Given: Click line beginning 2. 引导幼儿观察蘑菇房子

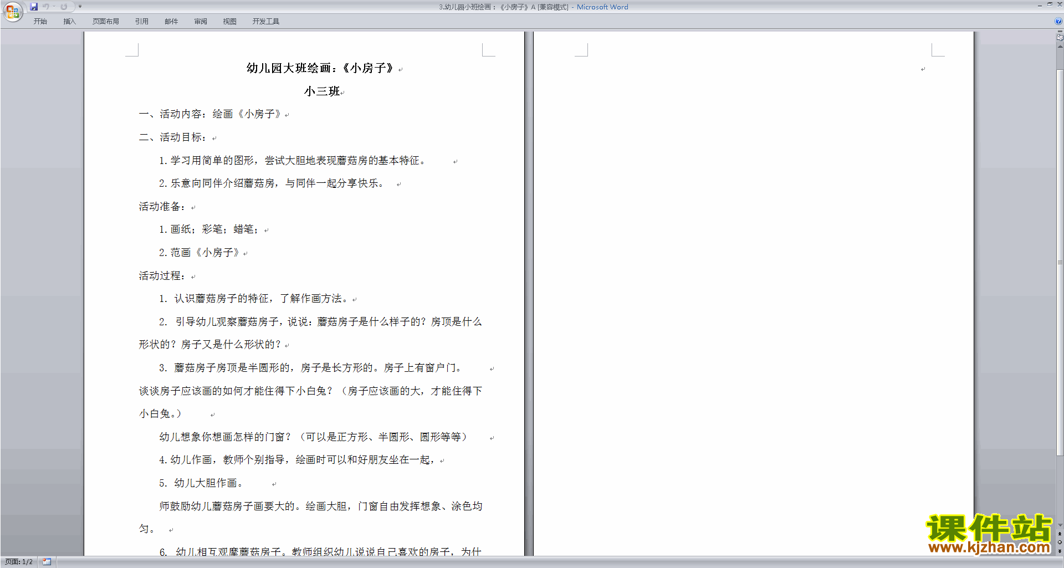Looking at the screenshot, I should pyautogui.click(x=320, y=322).
